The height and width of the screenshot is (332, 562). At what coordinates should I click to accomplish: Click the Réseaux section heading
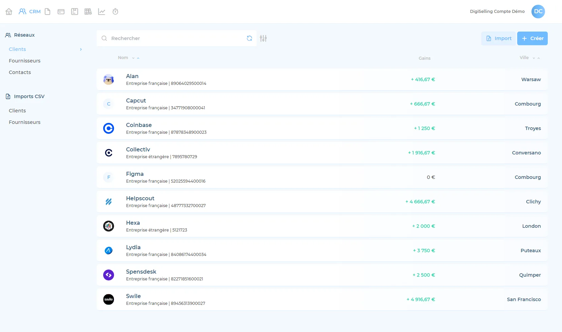click(20, 35)
